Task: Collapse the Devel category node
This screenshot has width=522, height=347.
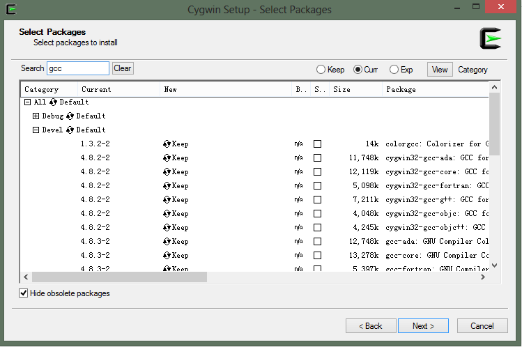Action: (36, 130)
